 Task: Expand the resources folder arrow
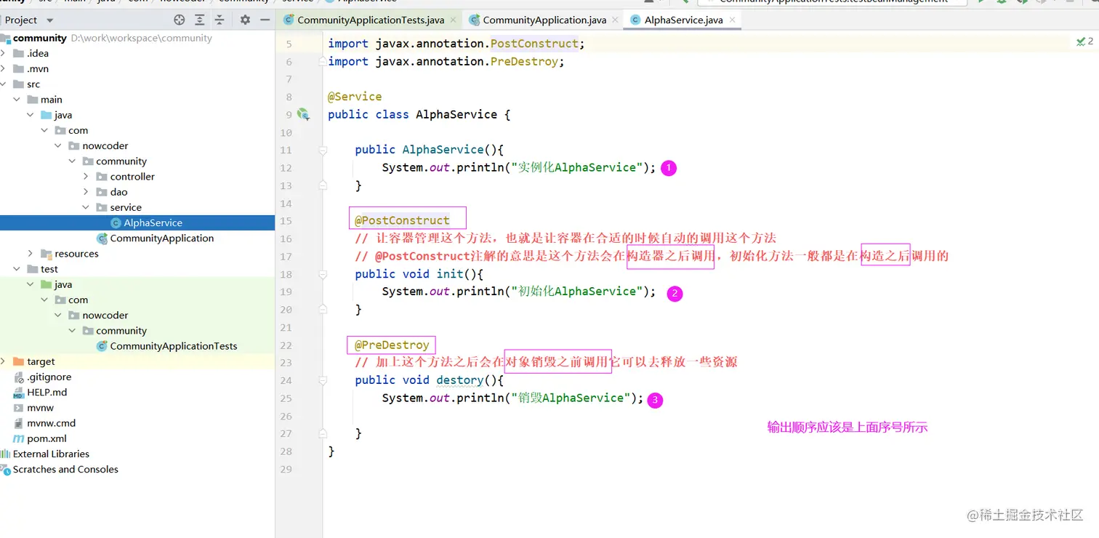click(31, 254)
